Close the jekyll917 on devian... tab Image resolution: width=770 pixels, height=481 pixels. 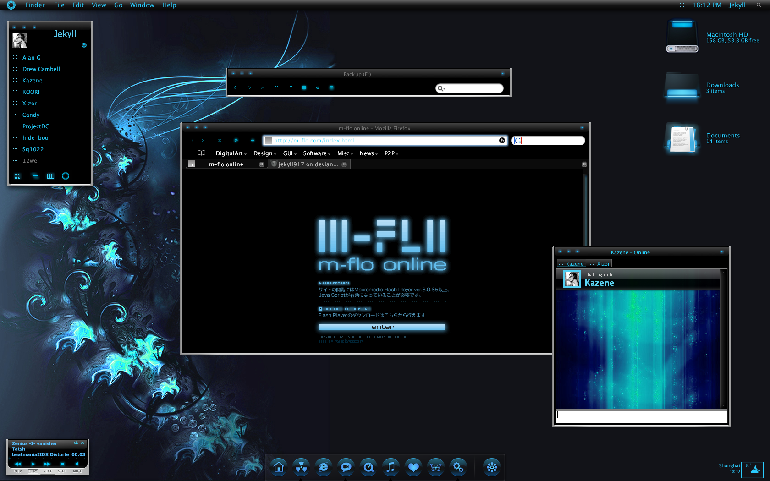point(344,164)
